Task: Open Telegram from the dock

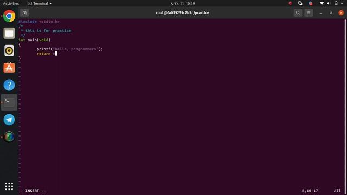Action: coord(9,120)
